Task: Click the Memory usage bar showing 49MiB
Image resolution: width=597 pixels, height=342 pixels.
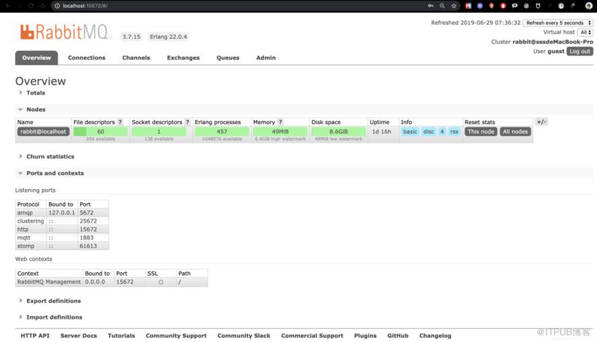Action: pyautogui.click(x=280, y=131)
